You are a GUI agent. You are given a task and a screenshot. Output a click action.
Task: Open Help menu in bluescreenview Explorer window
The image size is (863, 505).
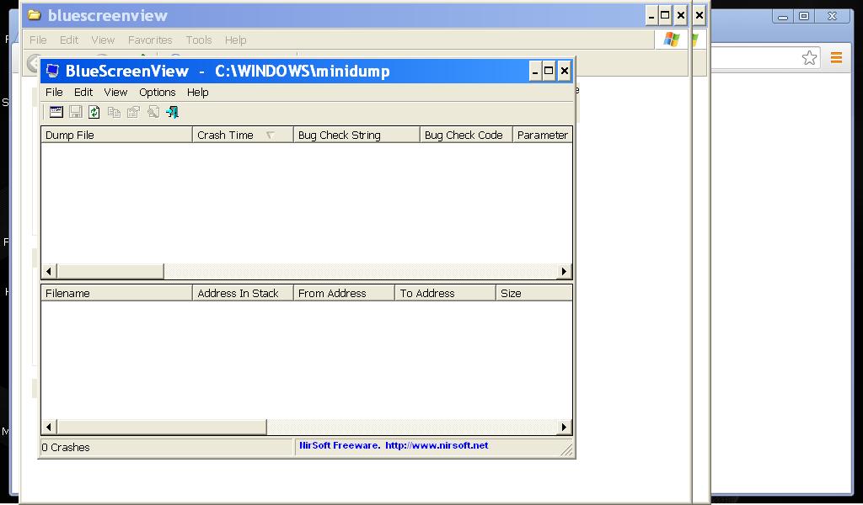236,40
